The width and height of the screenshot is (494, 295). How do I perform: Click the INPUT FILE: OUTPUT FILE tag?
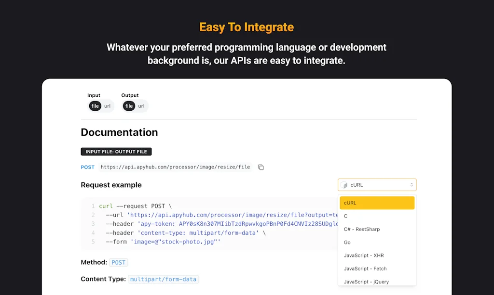tap(116, 151)
